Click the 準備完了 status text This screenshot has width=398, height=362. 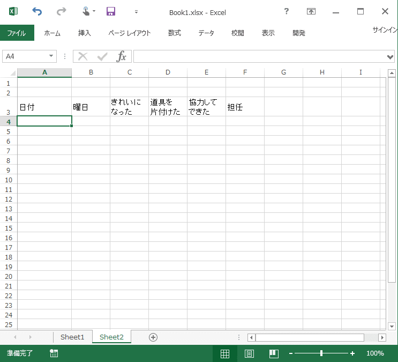point(20,353)
